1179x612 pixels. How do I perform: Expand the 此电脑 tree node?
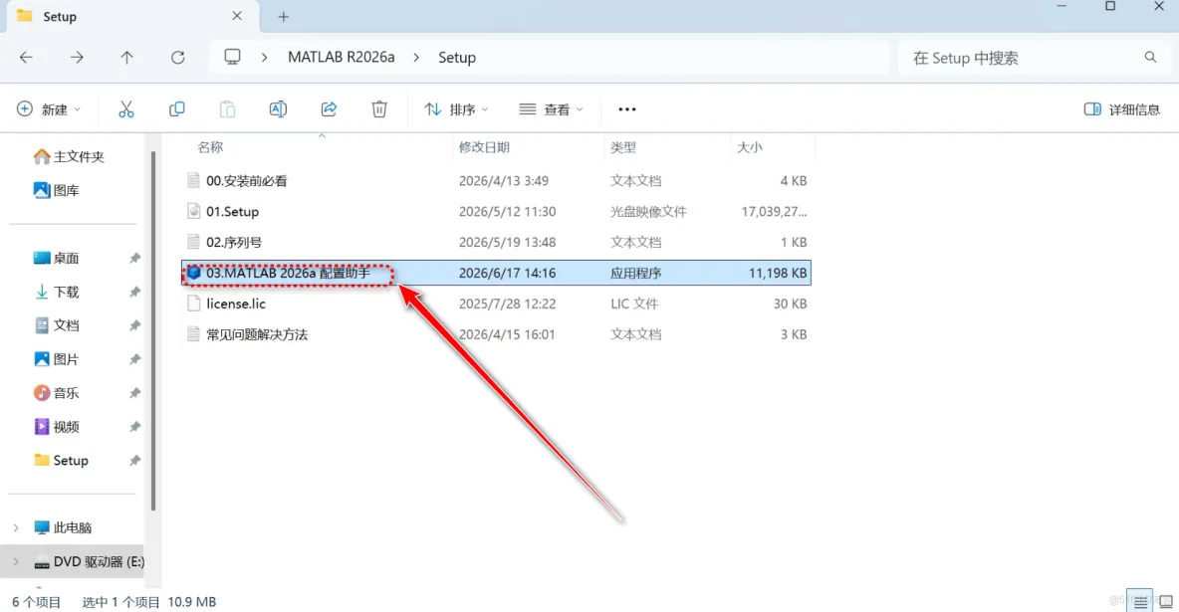coord(16,527)
